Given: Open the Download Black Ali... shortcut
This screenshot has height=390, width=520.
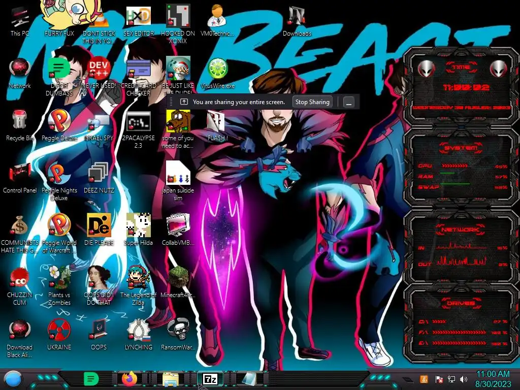Looking at the screenshot, I should pyautogui.click(x=20, y=338).
